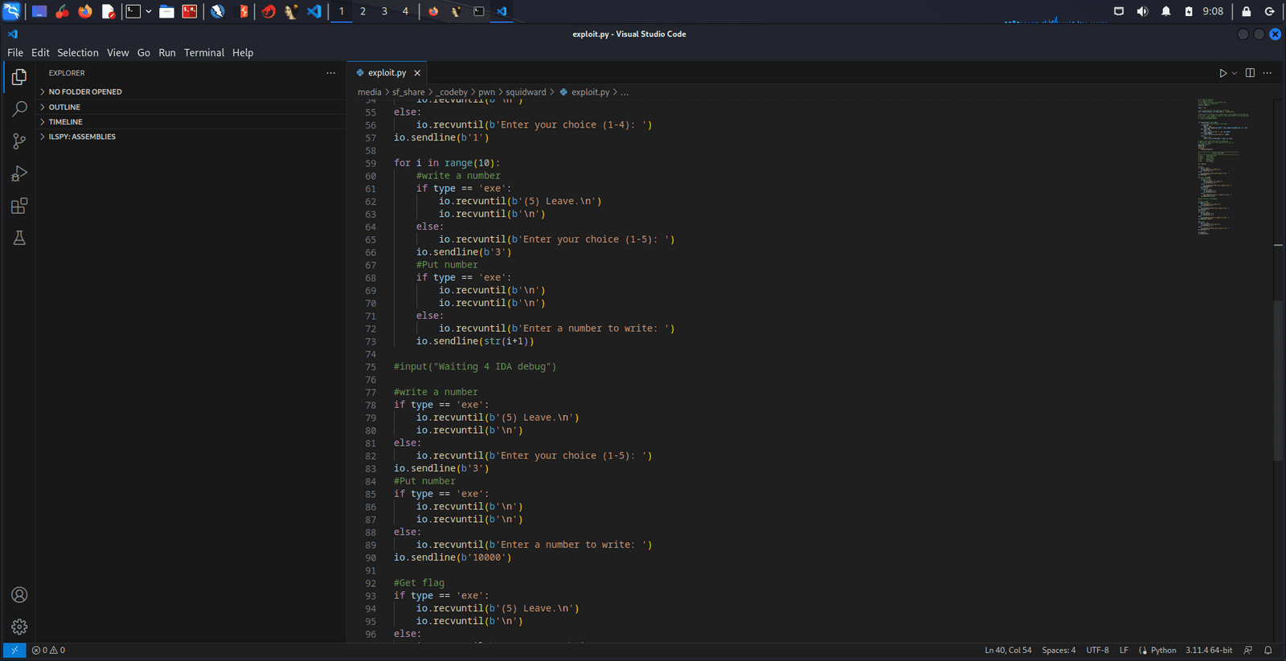Close the exploit.py tab

tap(417, 73)
